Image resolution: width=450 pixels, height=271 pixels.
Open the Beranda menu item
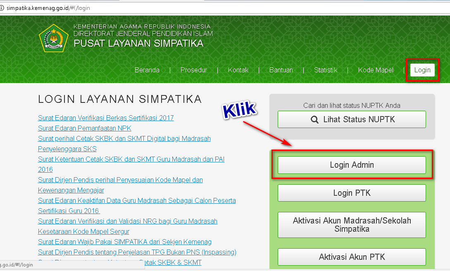pos(147,70)
